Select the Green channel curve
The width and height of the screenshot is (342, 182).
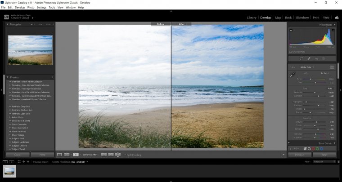(x=317, y=149)
